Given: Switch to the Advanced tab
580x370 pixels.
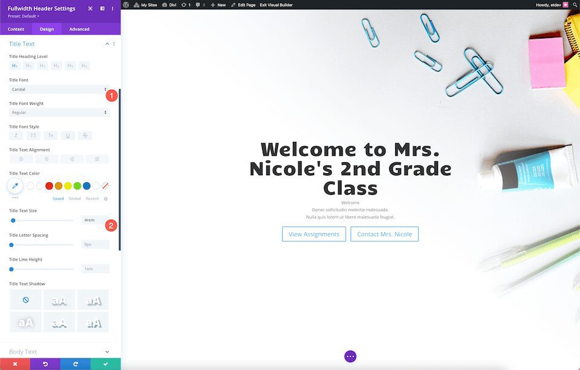Looking at the screenshot, I should click(79, 29).
